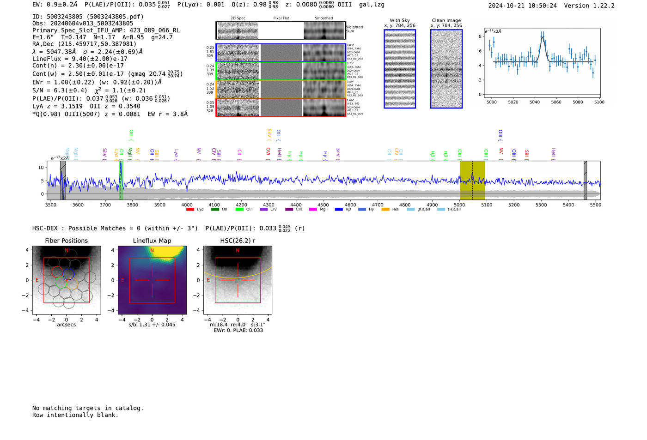Click the gray hatched band near 3540

click(63, 180)
